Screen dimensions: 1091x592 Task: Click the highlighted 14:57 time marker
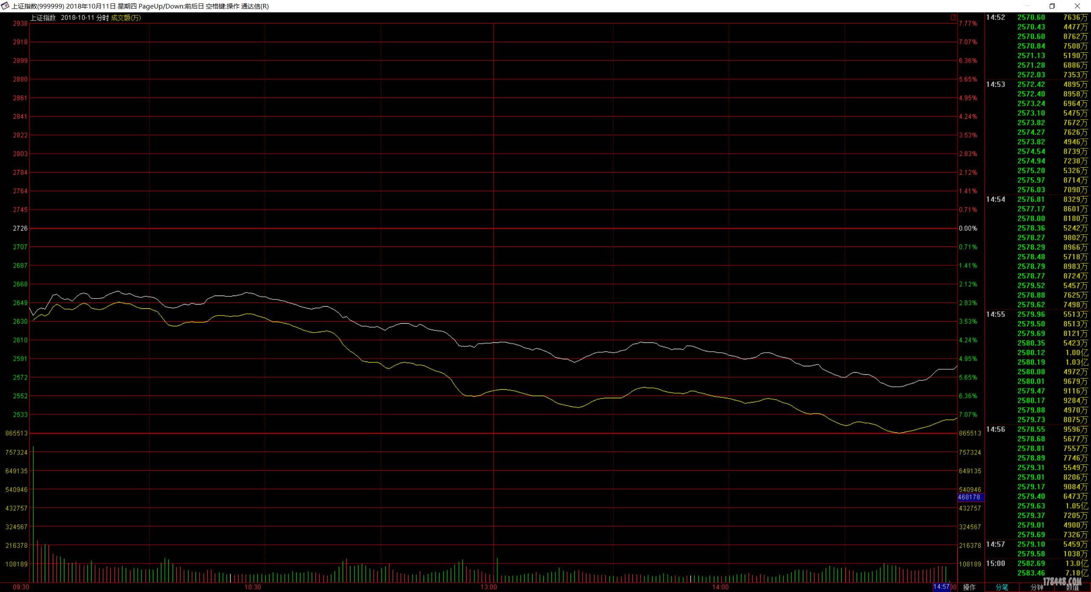(941, 587)
